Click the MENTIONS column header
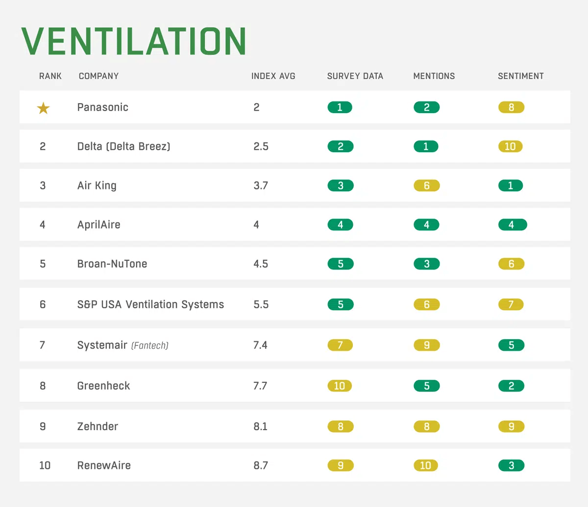This screenshot has height=507, width=588. tap(434, 76)
